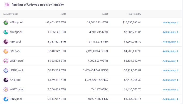The image size is (183, 104).
Task: Click the MKR pool token icon
Action: [x=6, y=32]
